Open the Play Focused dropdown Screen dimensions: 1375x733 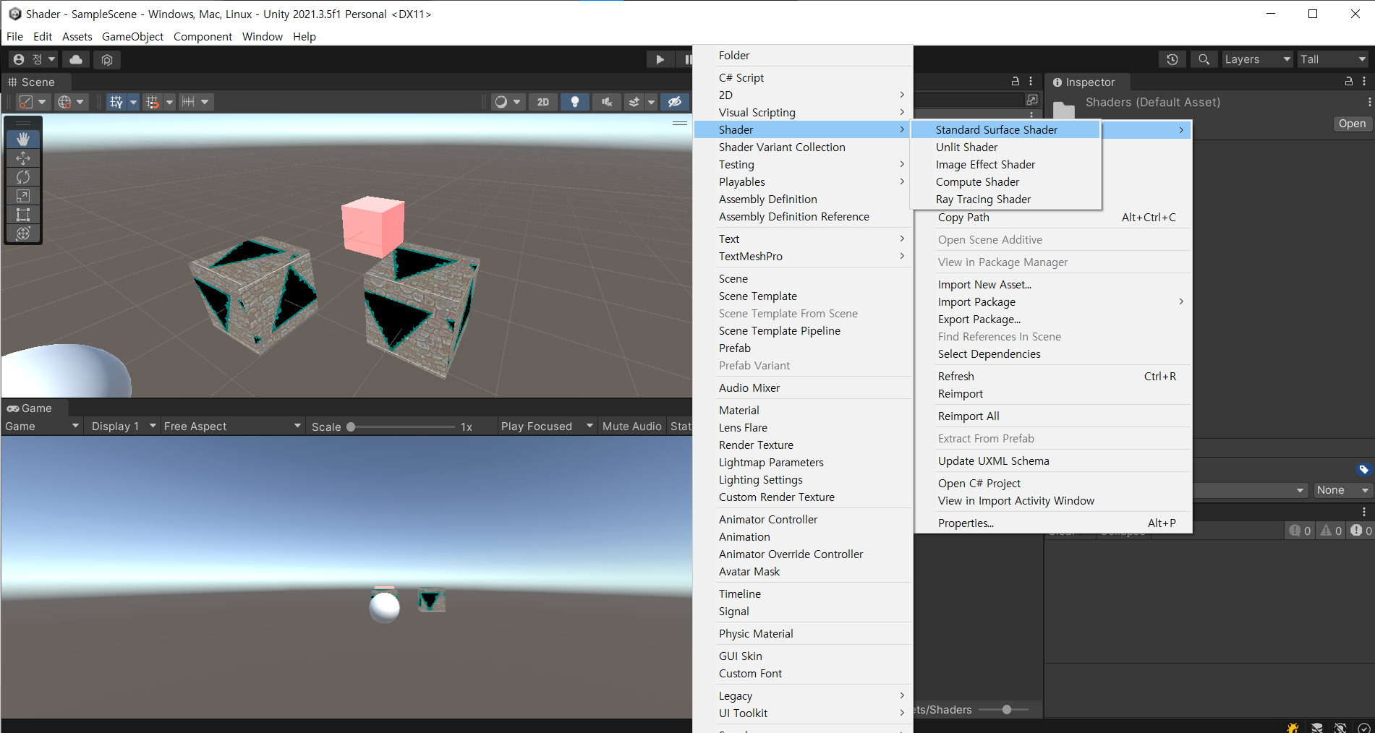coord(547,426)
